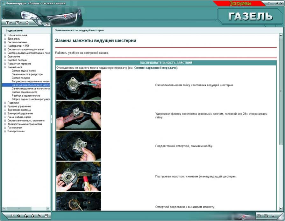Go to the next topic icon
This screenshot has width=285, height=221.
tap(266, 216)
